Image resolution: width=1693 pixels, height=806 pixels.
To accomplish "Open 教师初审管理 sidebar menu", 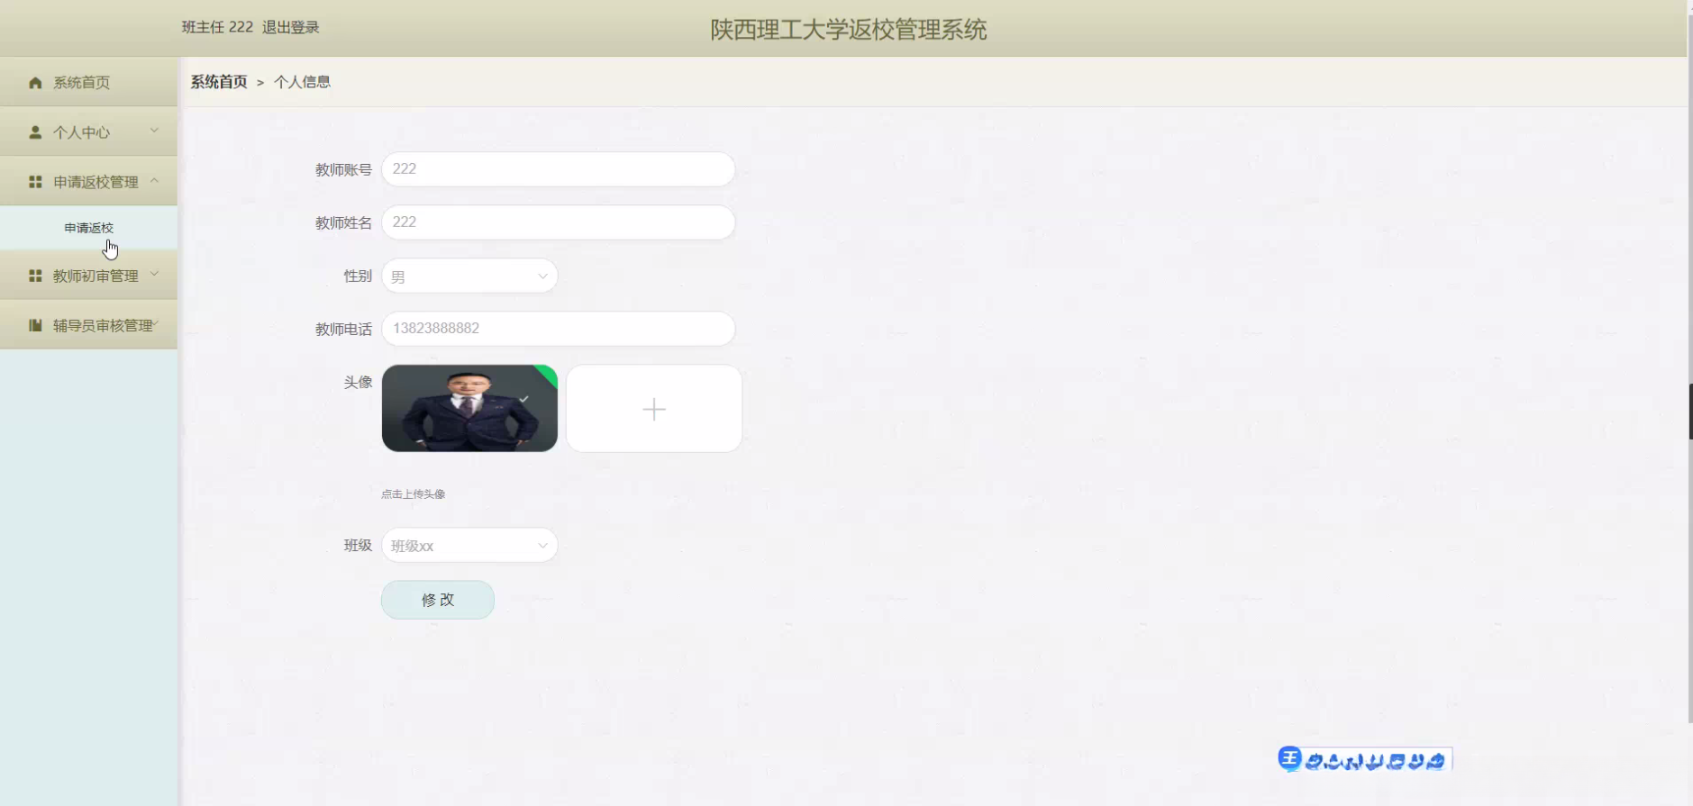I will tap(88, 276).
